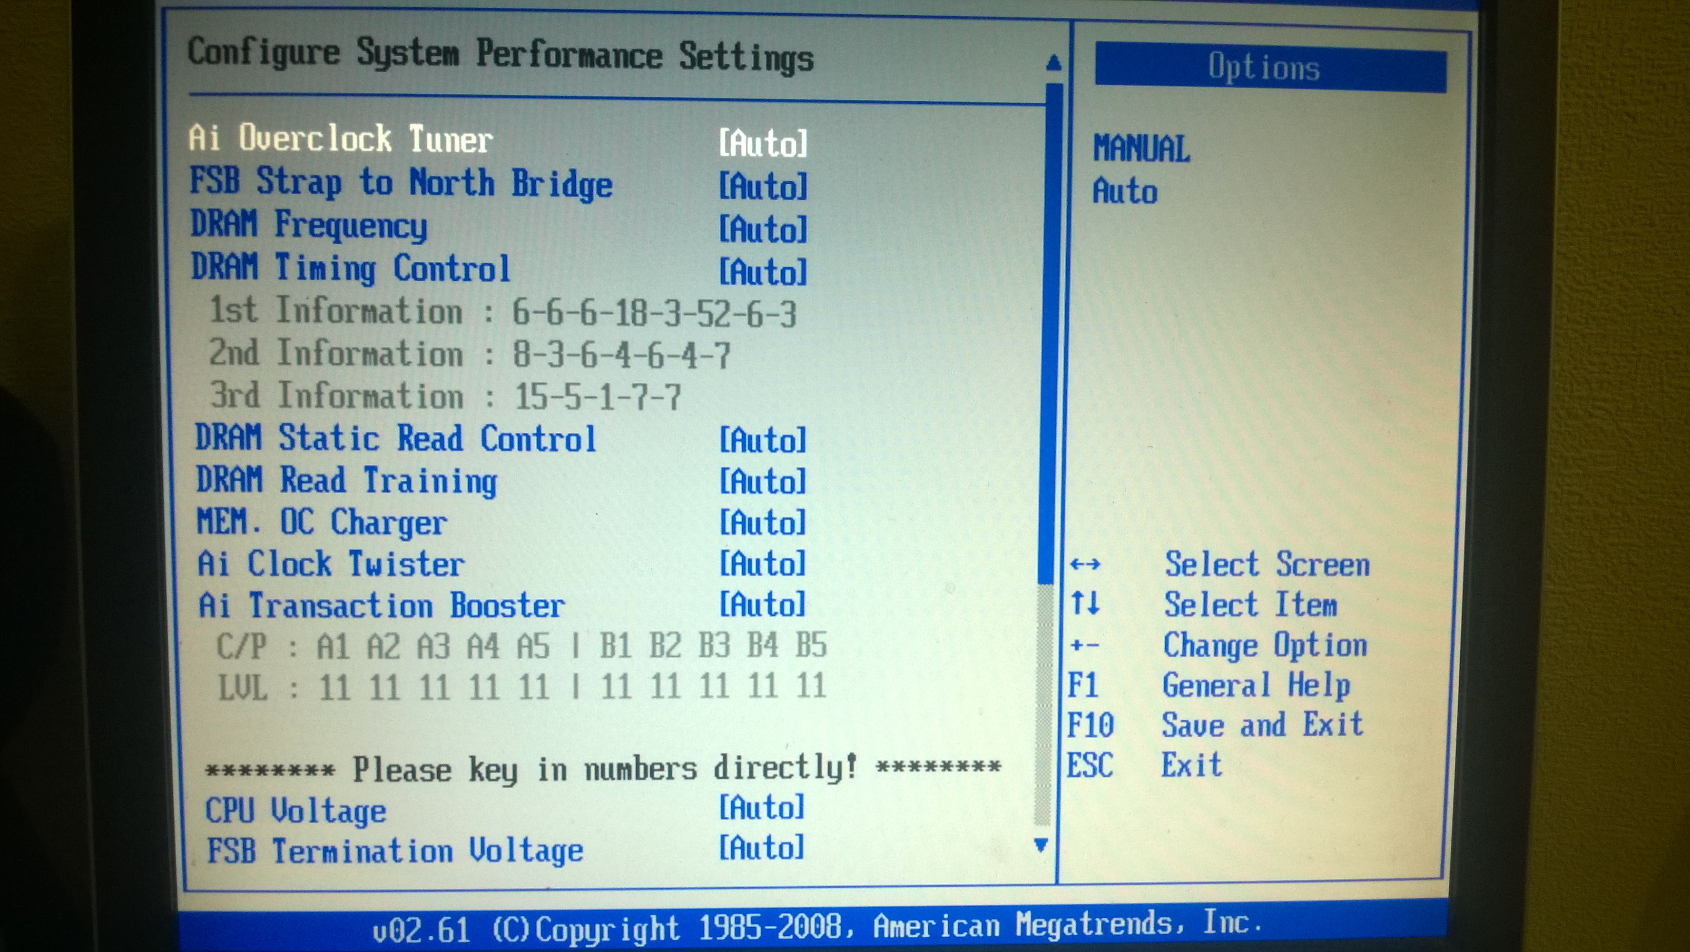Click the blue vertical scrollbar thumb
Image resolution: width=1690 pixels, height=952 pixels.
(x=1050, y=335)
